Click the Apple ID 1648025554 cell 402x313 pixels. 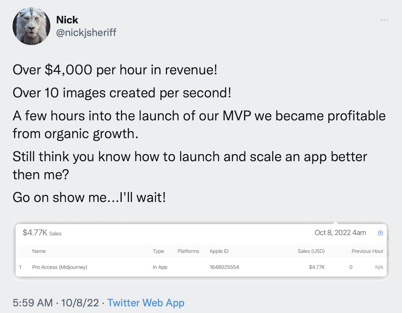[224, 267]
